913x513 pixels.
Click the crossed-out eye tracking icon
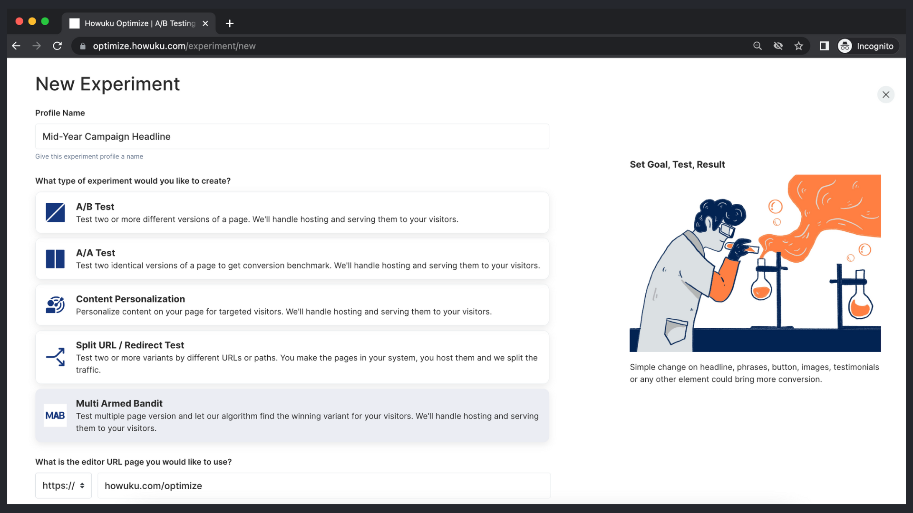[778, 46]
